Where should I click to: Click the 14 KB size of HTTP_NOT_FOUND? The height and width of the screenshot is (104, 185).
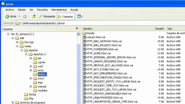[161, 69]
